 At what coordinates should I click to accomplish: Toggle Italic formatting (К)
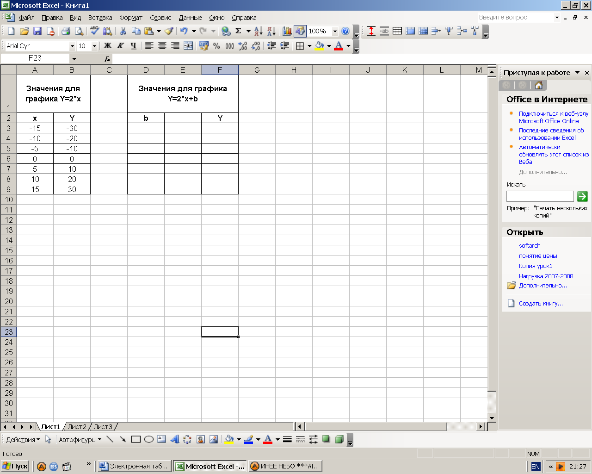click(120, 46)
